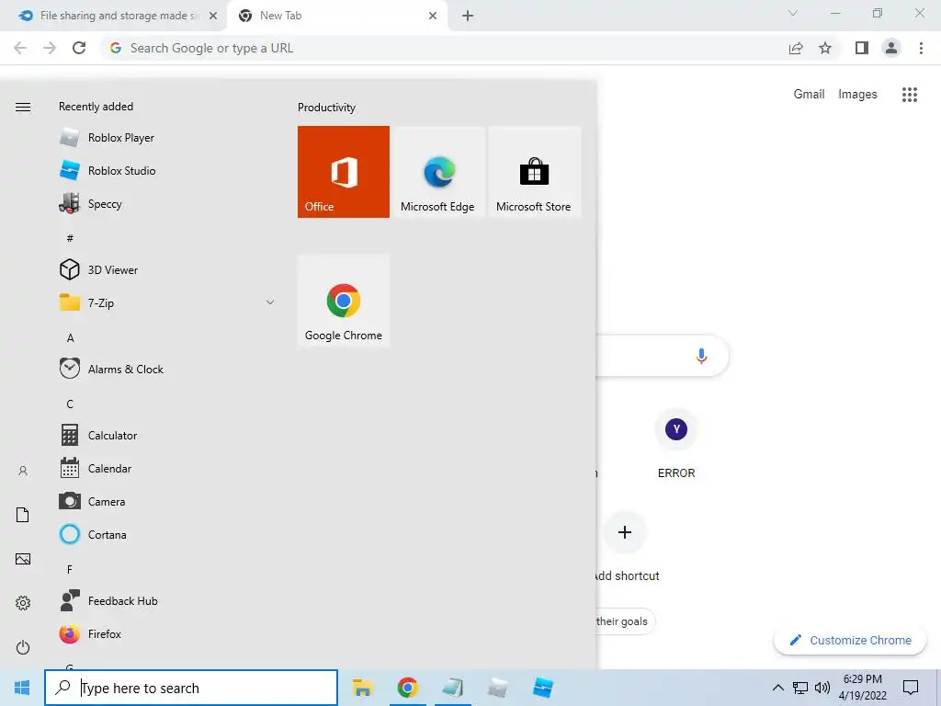941x706 pixels.
Task: Open the user account icon in Start sidebar
Action: (23, 471)
